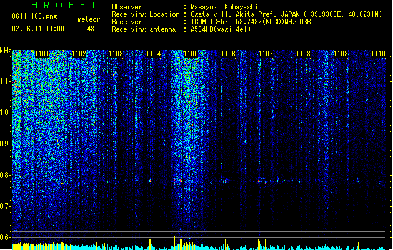Click the 1107 time marker
Screen dimensions: 393x250
pyautogui.click(x=266, y=54)
